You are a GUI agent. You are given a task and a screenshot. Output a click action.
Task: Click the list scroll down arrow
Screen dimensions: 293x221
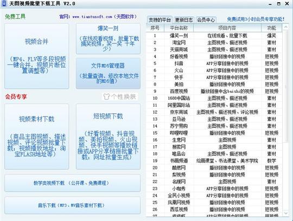[286, 213]
